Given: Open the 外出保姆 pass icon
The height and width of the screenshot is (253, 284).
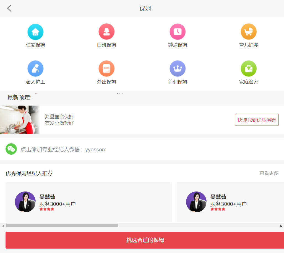Looking at the screenshot, I should tap(106, 68).
